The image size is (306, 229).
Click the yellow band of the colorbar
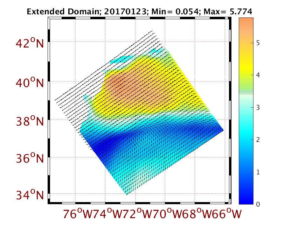coord(246,65)
